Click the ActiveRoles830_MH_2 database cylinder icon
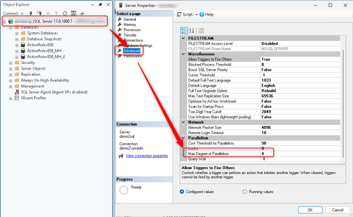The height and width of the screenshot is (217, 353). coord(23,56)
